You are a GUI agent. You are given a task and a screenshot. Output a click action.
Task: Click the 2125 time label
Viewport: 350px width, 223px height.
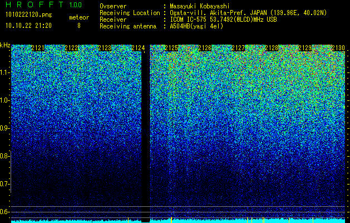click(171, 48)
